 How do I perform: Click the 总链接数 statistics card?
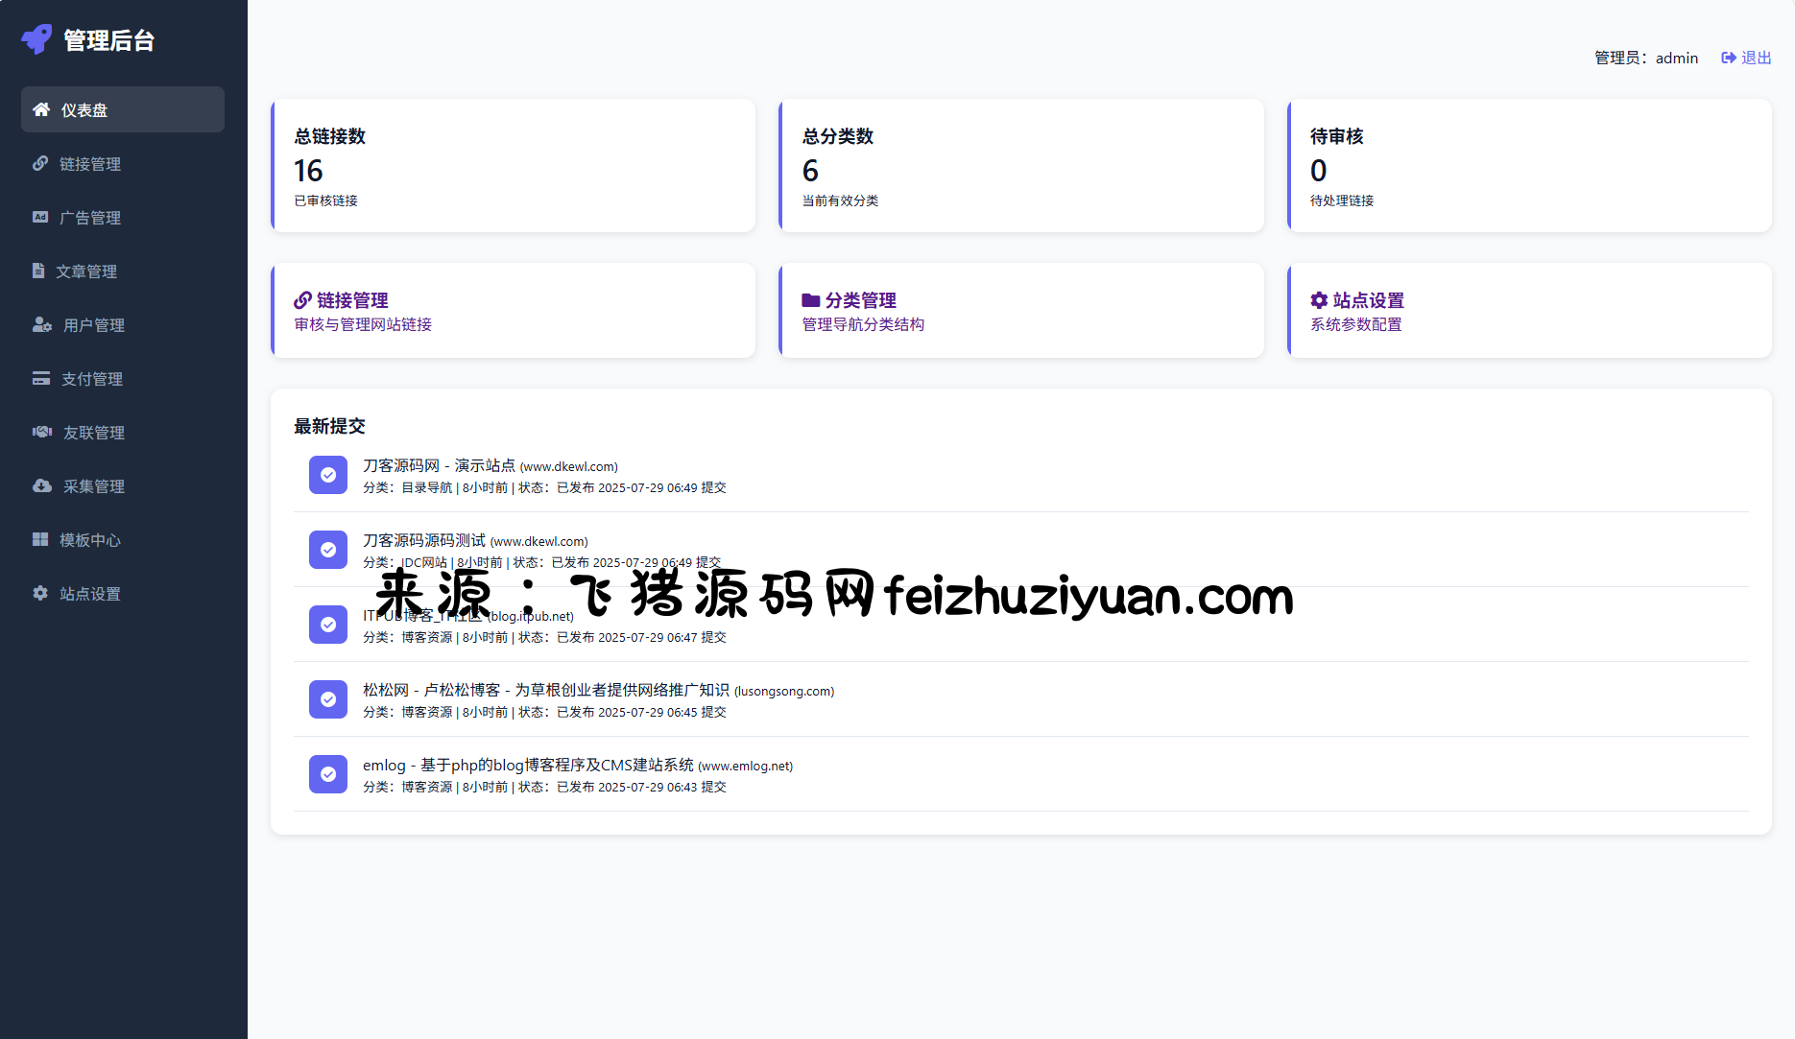513,165
